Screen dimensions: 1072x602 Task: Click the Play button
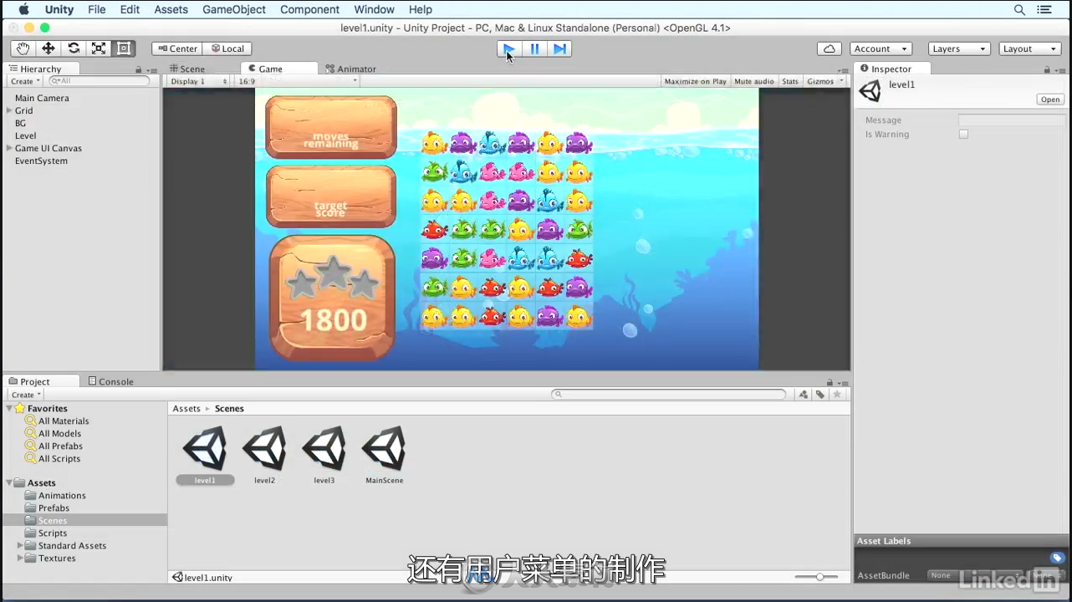508,48
